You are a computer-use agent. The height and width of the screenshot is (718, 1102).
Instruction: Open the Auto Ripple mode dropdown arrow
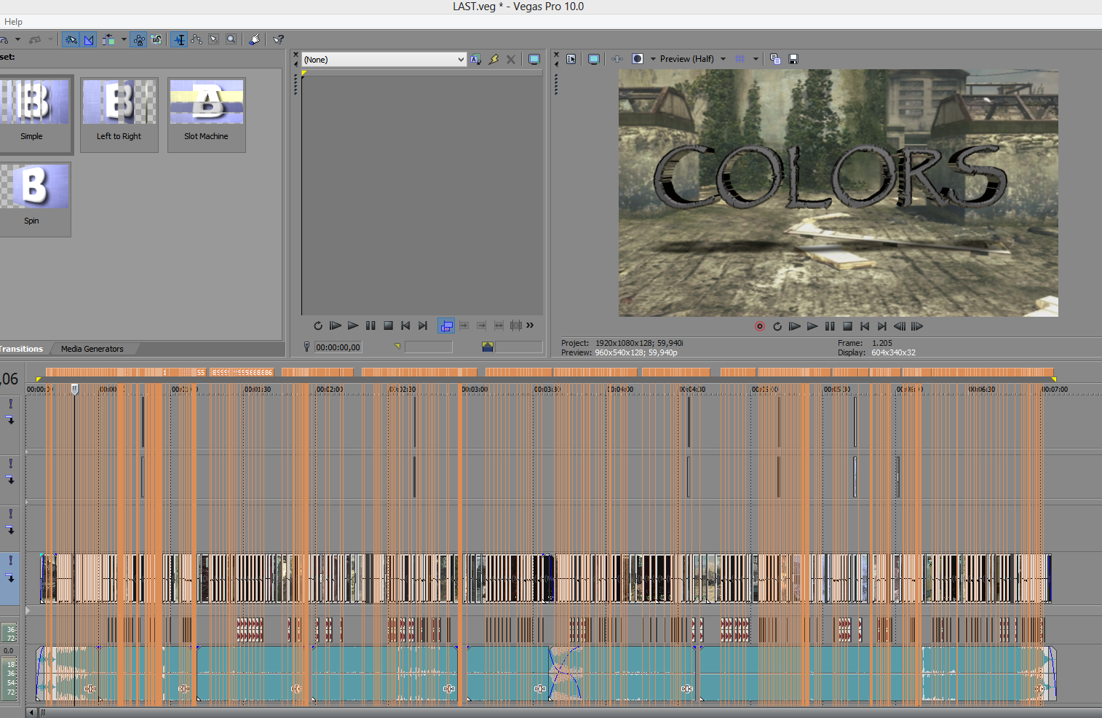tap(124, 39)
